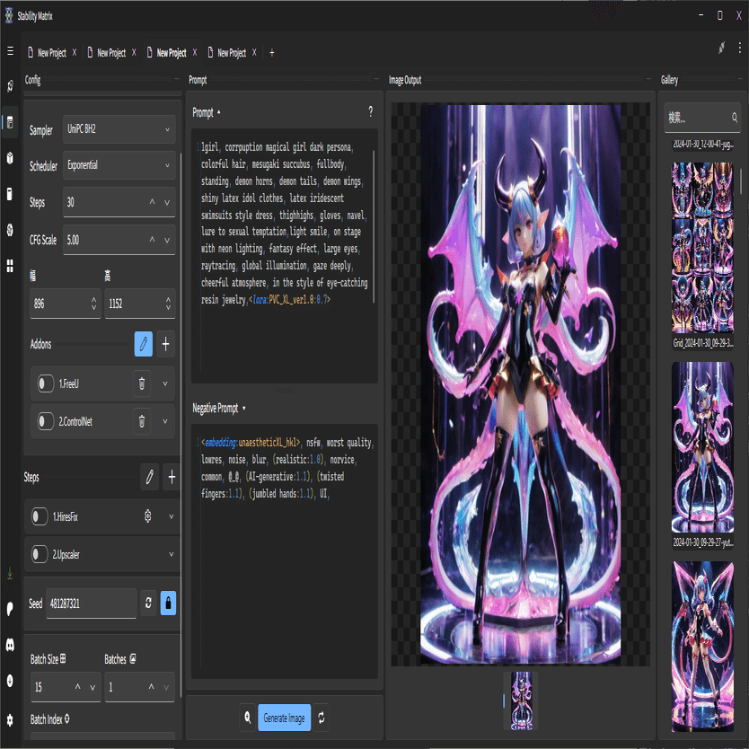Open the Scheduler dropdown set to Exponential
The width and height of the screenshot is (749, 749).
(118, 165)
